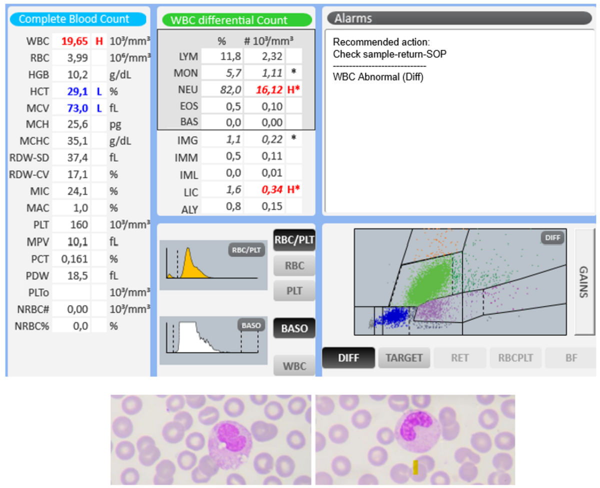Click the DIFF scattergram plot
The image size is (600, 488).
point(460,282)
